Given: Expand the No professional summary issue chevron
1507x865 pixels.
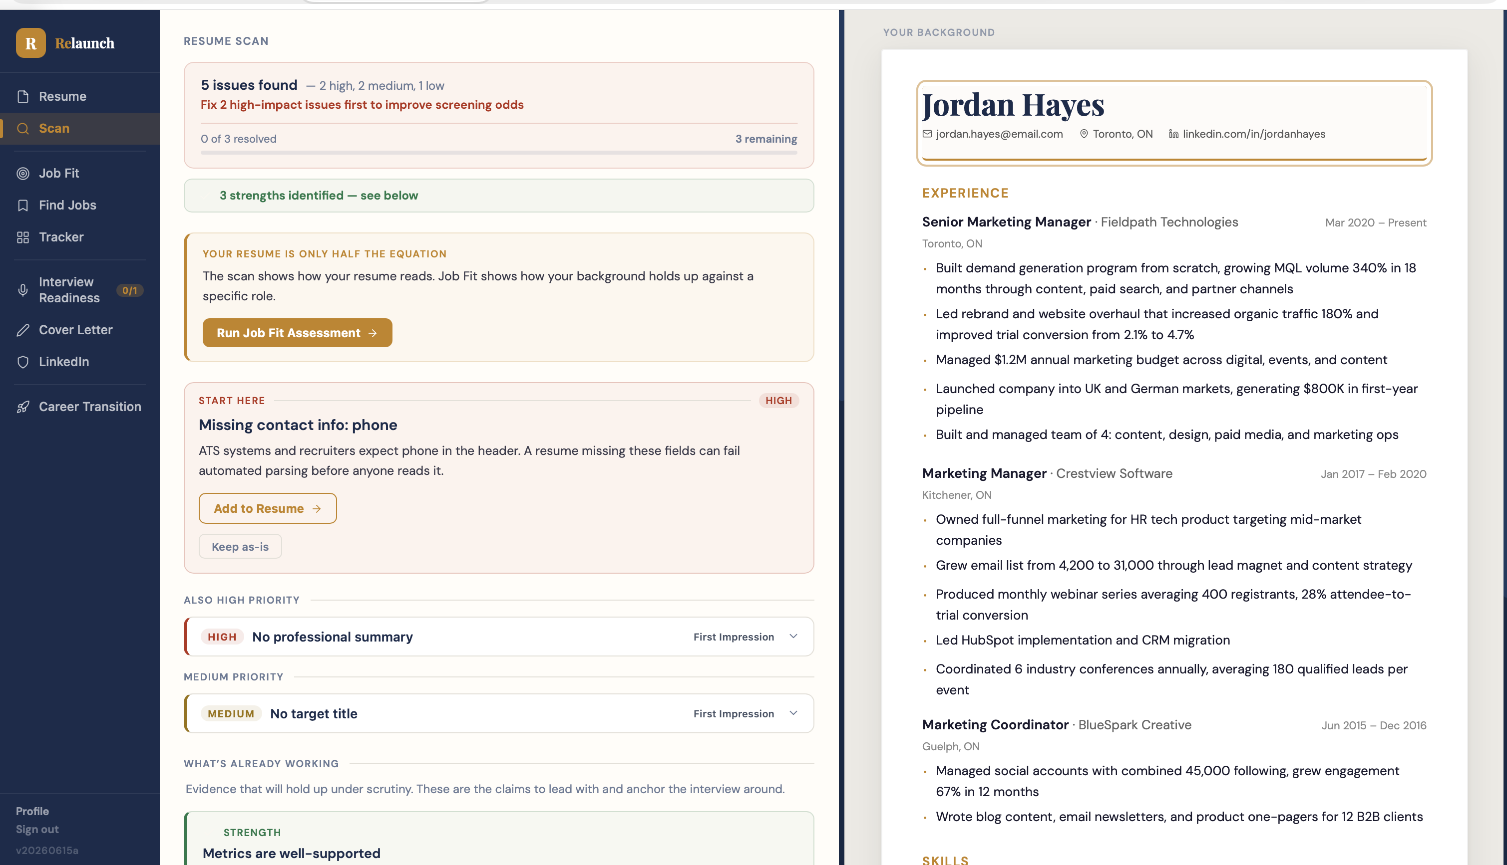Looking at the screenshot, I should pyautogui.click(x=793, y=636).
